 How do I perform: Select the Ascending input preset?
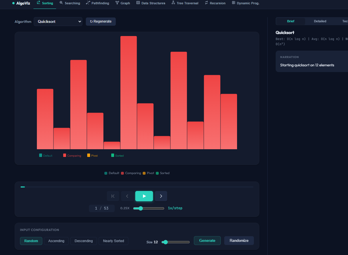pos(56,241)
